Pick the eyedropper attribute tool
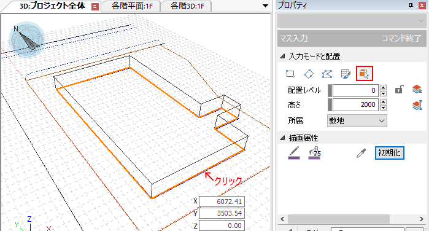The image size is (429, 231). [x=361, y=153]
